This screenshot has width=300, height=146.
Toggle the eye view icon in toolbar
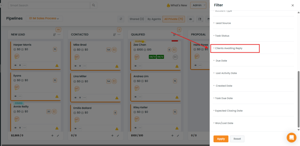click(x=190, y=19)
